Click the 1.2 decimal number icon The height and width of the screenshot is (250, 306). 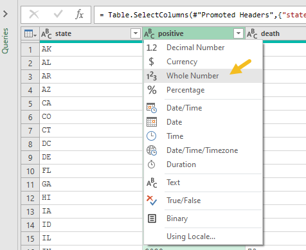pos(152,48)
